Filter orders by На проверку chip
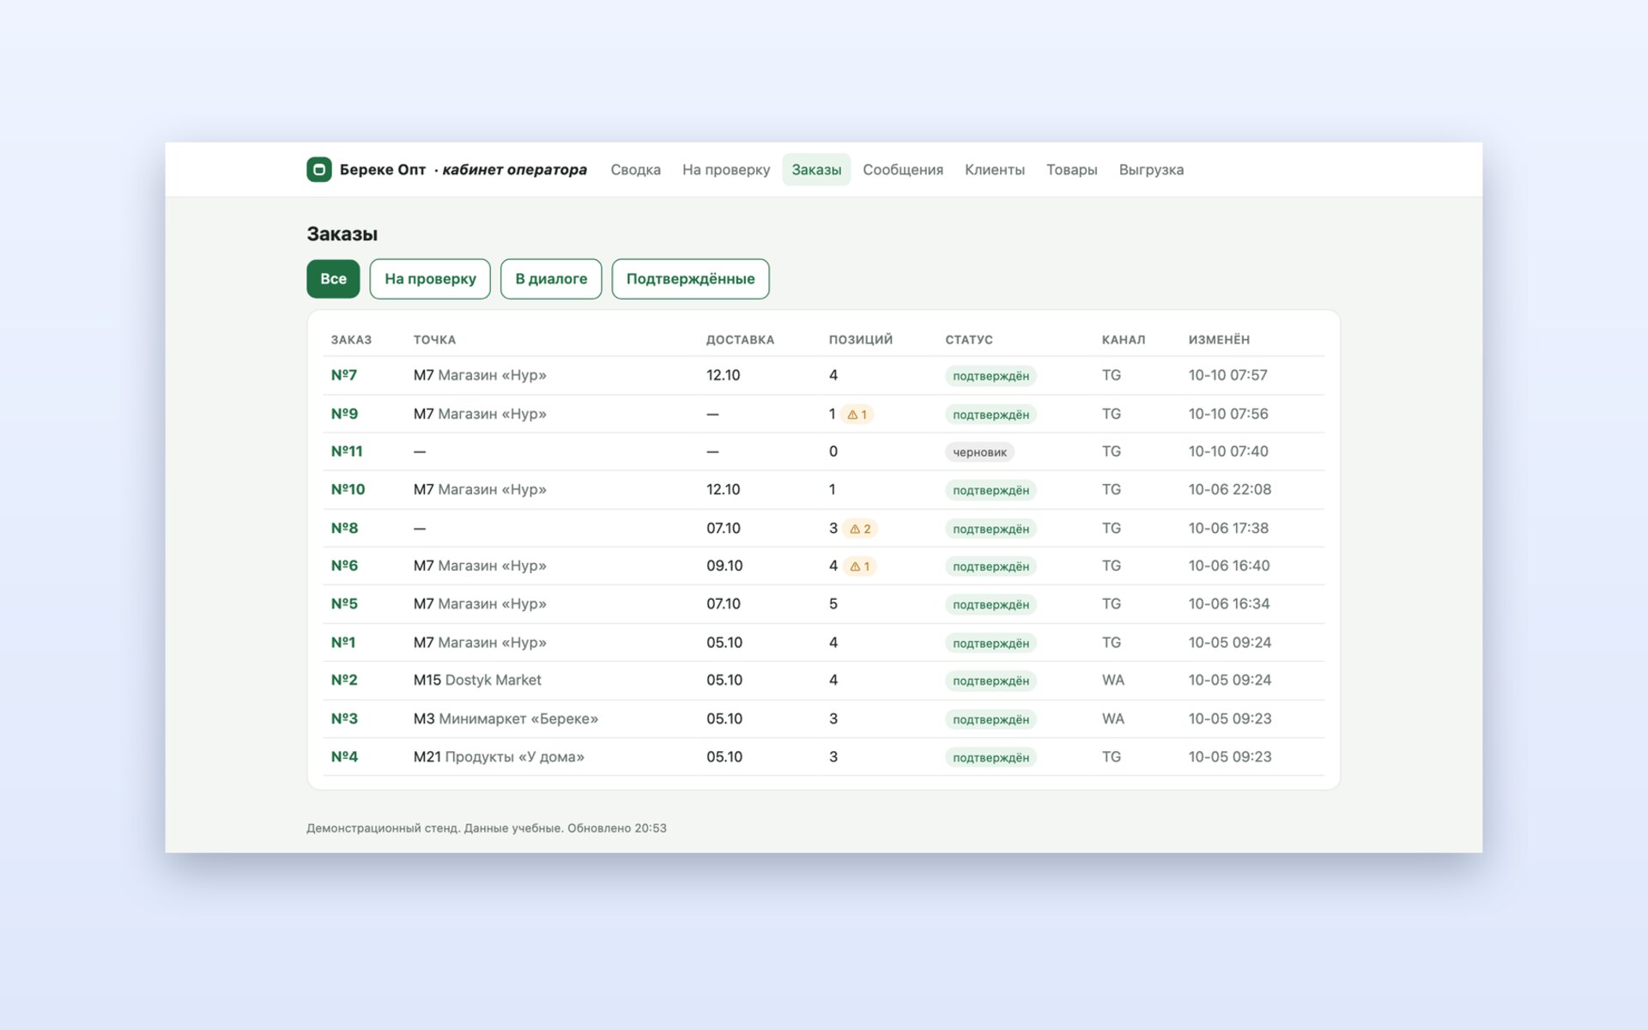The height and width of the screenshot is (1030, 1648). point(430,279)
